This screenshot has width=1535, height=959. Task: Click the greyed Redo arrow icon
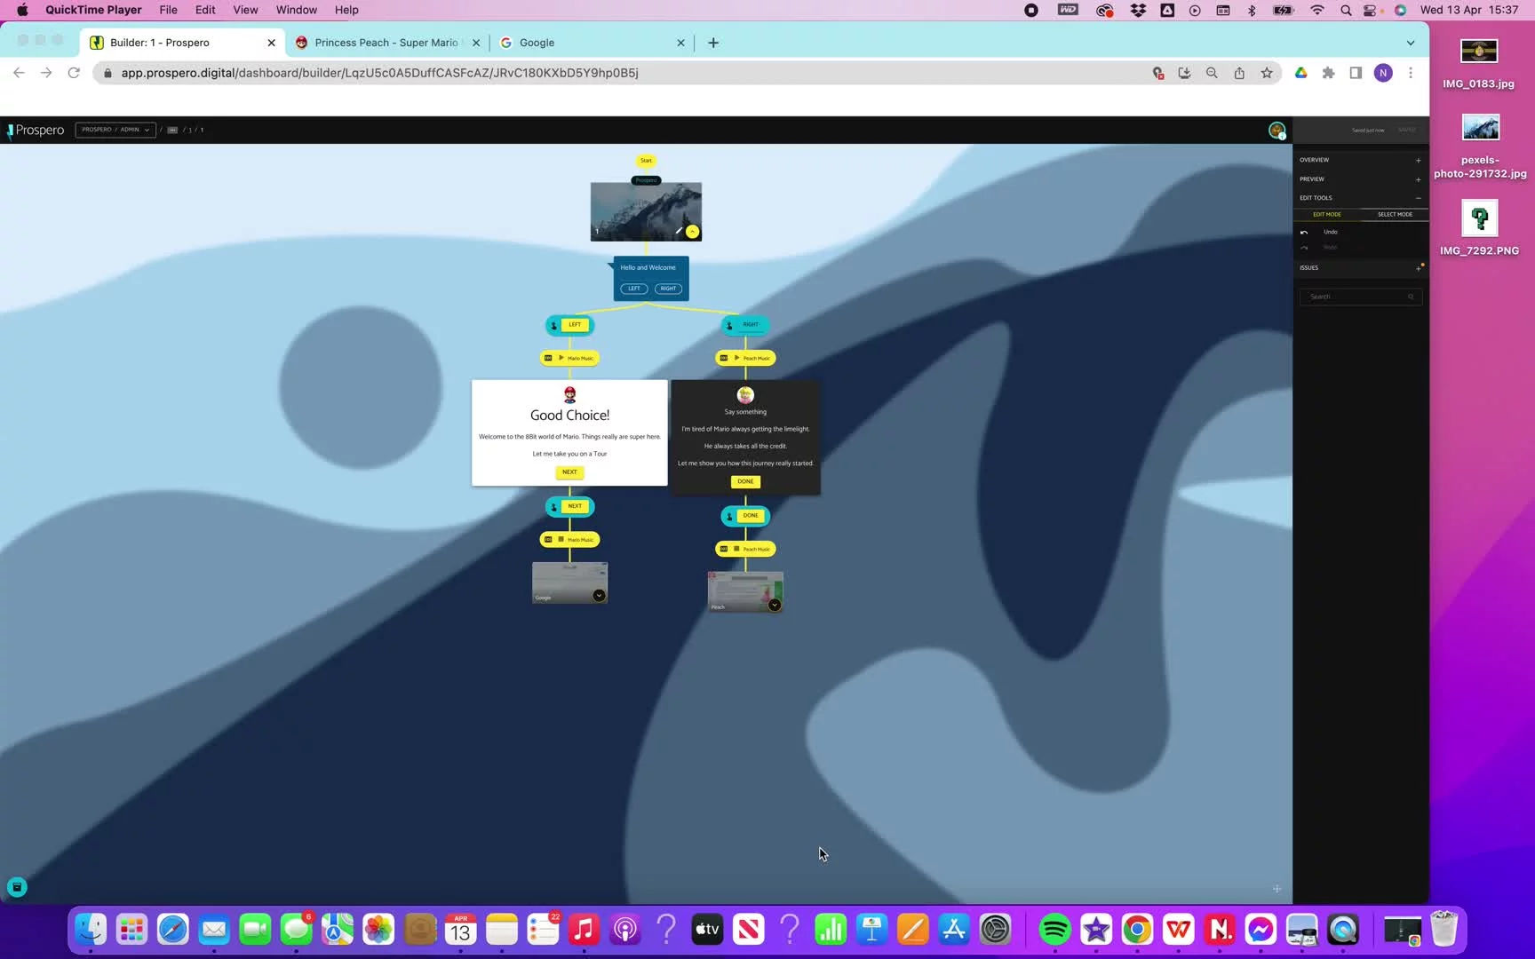tap(1304, 248)
